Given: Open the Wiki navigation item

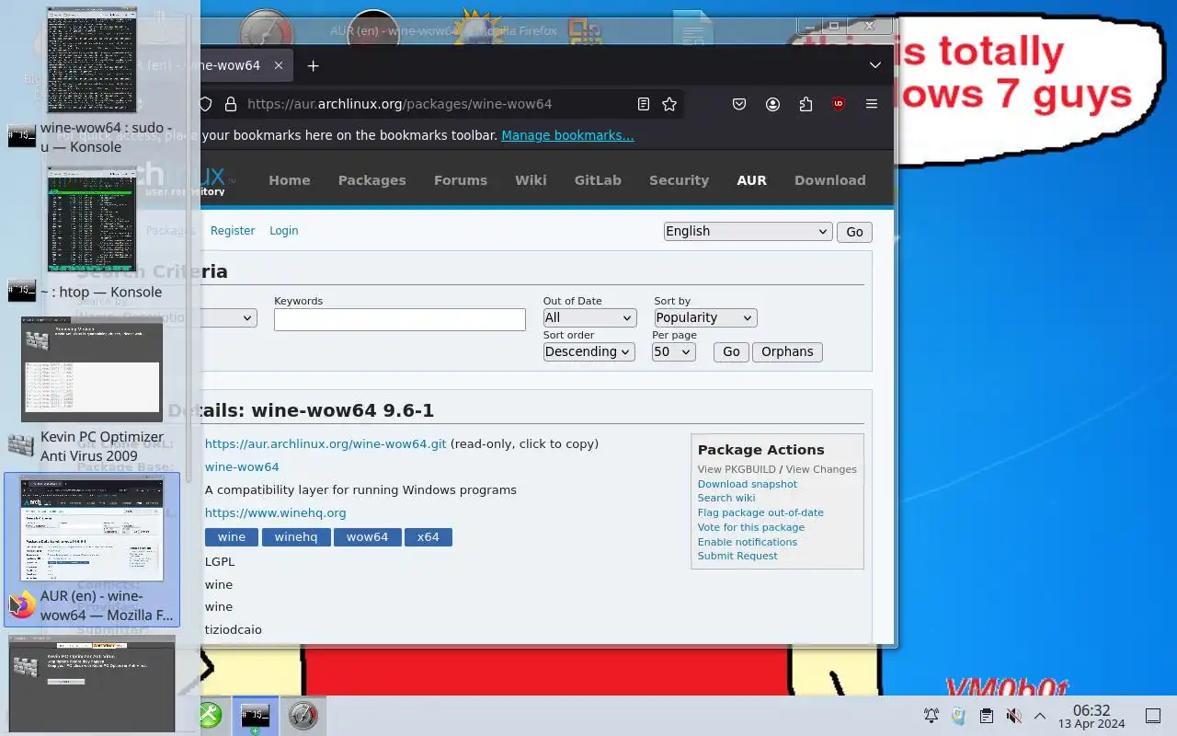Looking at the screenshot, I should tap(531, 180).
